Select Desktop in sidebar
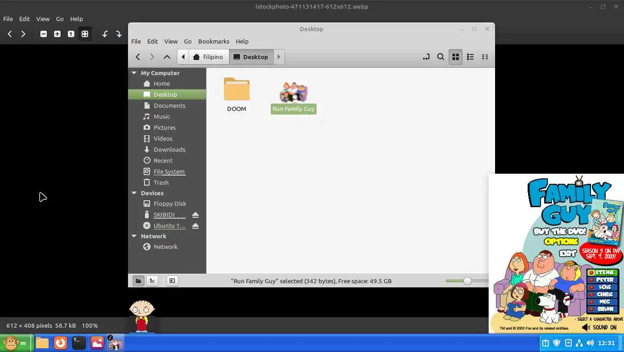This screenshot has height=352, width=624. 167,94
